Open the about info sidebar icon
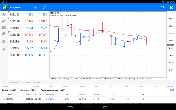176x110 pixels. coord(4,49)
